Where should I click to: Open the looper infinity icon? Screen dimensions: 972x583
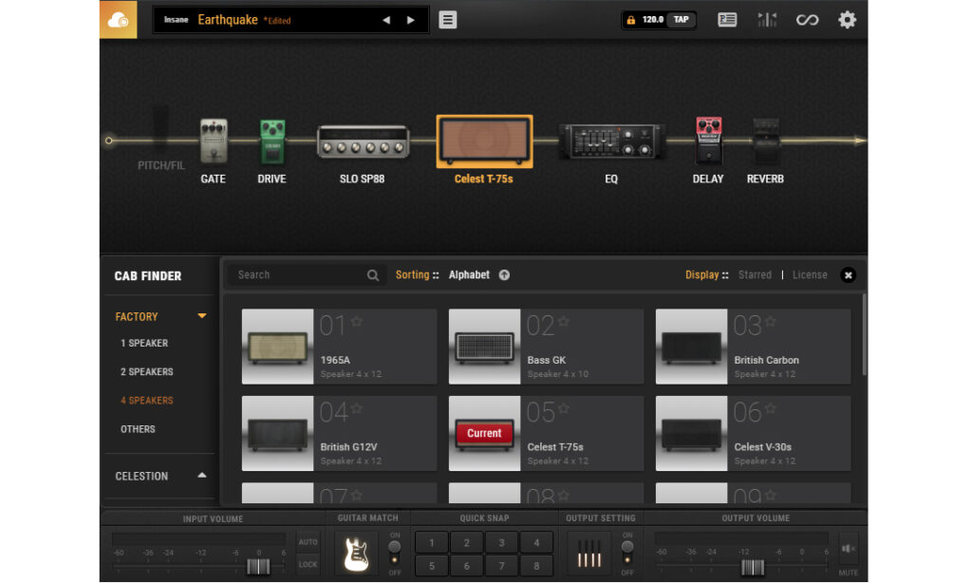[x=807, y=20]
